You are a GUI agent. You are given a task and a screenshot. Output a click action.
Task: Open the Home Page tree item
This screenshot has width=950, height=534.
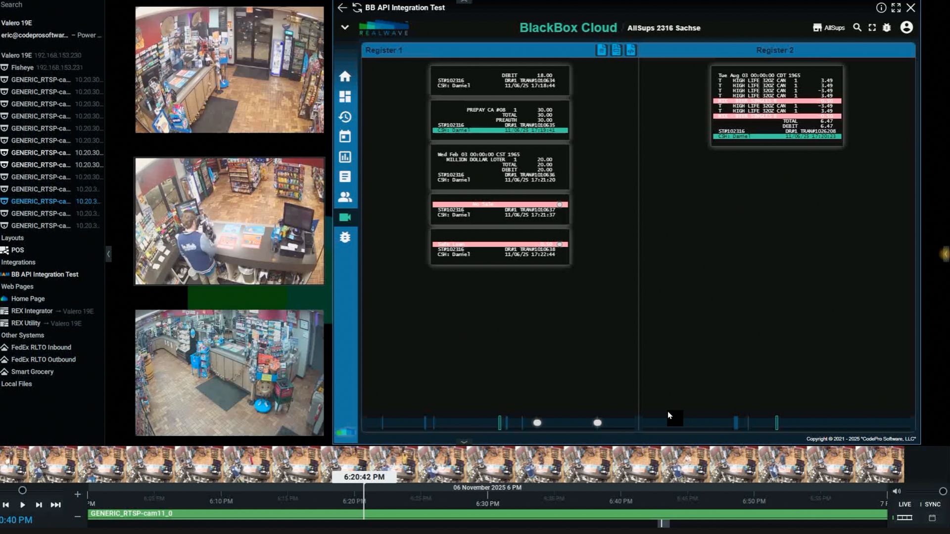click(28, 299)
